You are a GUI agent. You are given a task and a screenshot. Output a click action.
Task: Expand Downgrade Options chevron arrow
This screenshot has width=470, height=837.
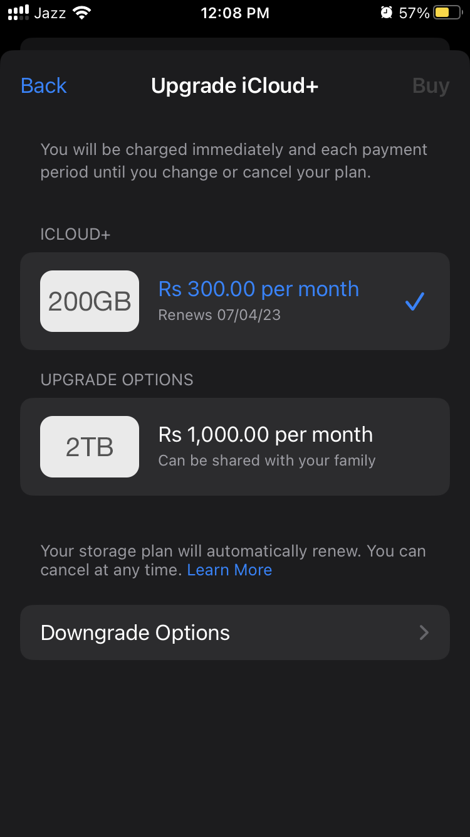point(424,632)
